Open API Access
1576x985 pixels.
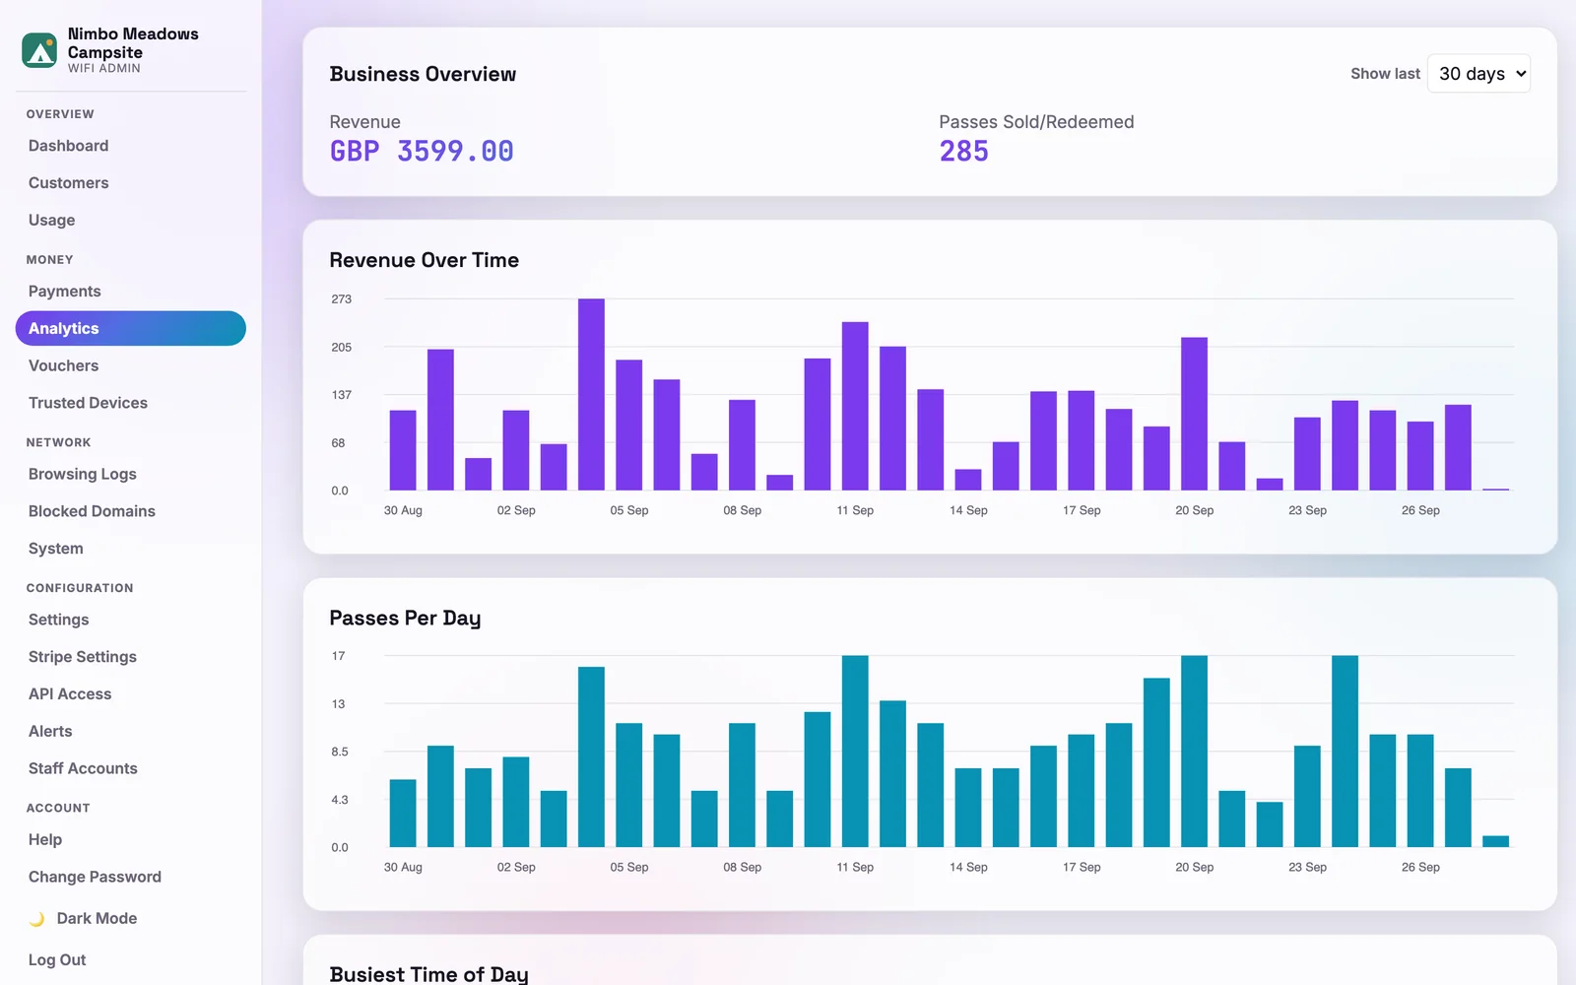(x=131, y=695)
